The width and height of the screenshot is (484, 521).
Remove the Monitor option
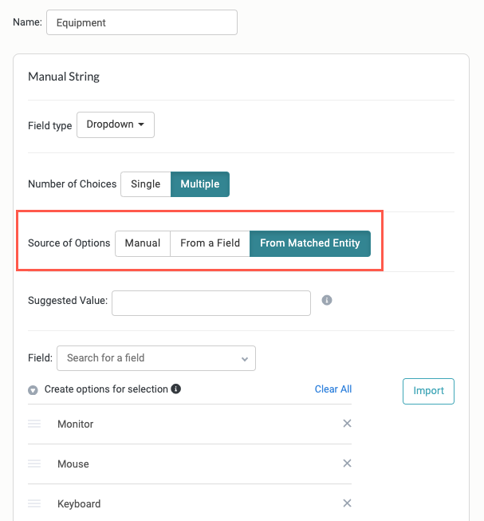pos(347,424)
